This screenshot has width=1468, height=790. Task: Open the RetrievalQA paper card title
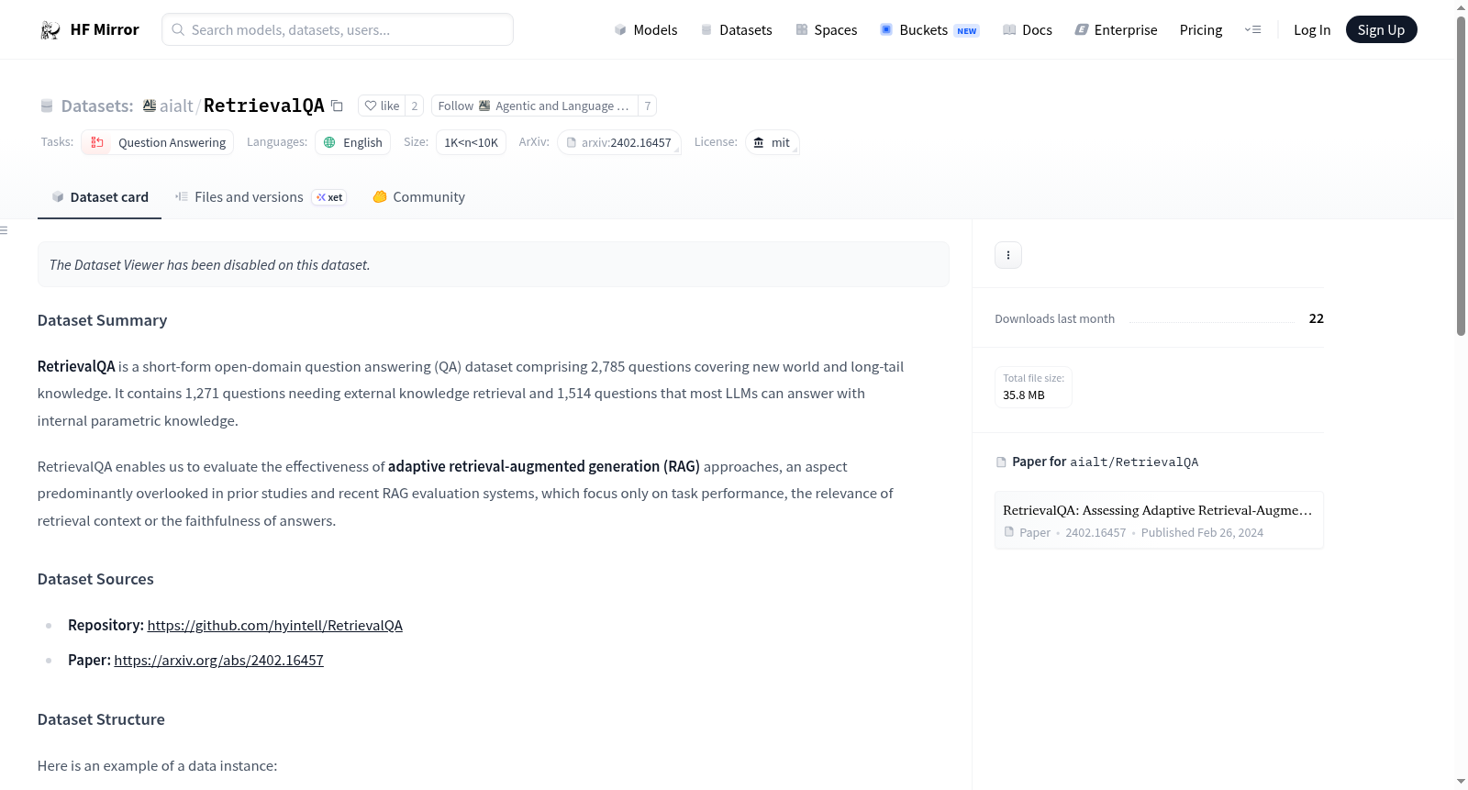click(x=1158, y=510)
